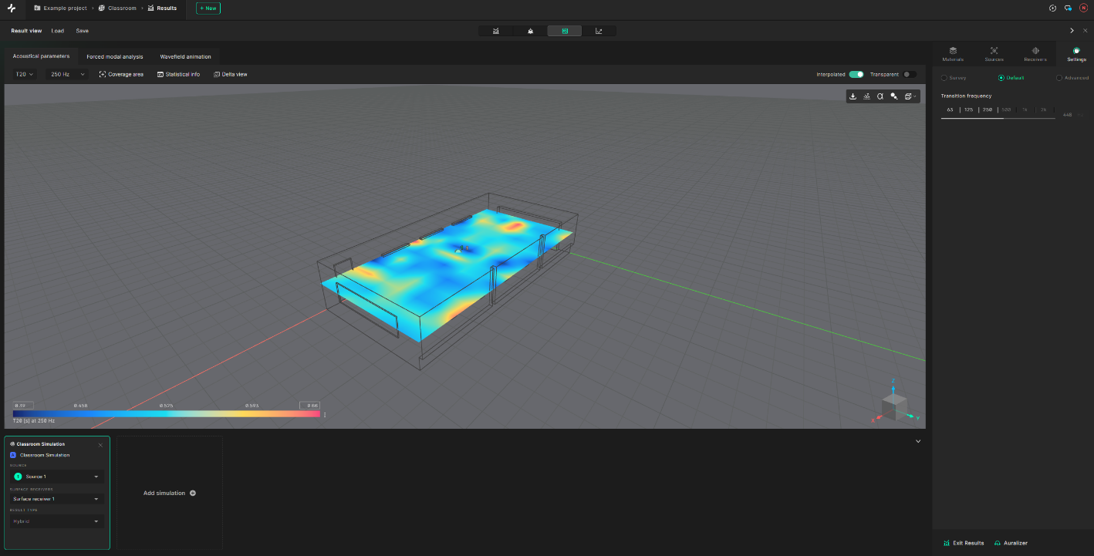Click Load in the result view bar
The height and width of the screenshot is (556, 1094).
(x=58, y=31)
